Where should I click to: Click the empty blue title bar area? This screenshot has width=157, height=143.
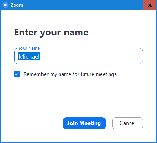82,5
